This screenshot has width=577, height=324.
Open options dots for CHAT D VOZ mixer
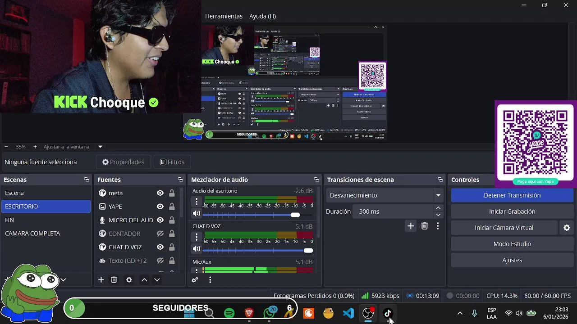point(197,237)
